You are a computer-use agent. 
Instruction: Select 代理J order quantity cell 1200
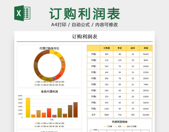point(107,109)
